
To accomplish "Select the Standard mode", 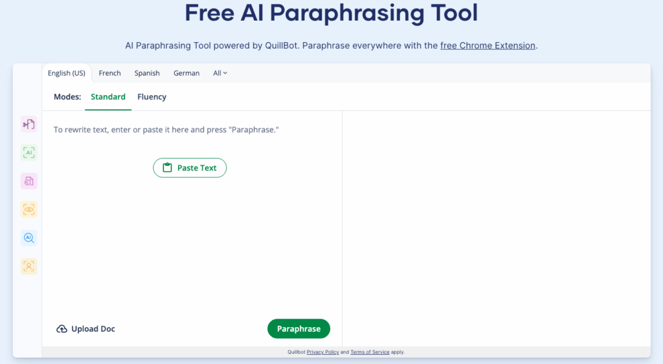I will click(108, 97).
